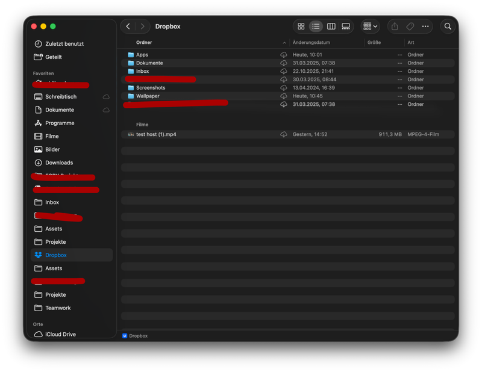482x372 pixels.
Task: Switch to list view
Action: click(316, 26)
